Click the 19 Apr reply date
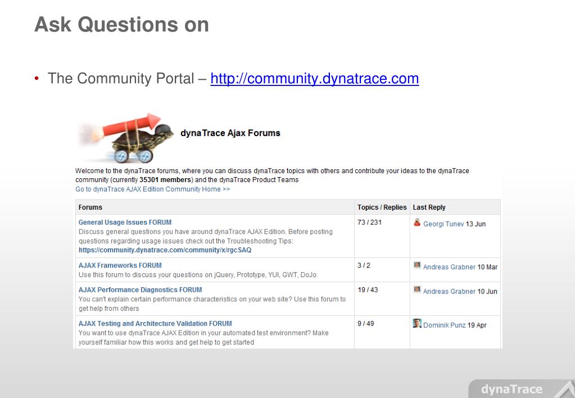This screenshot has height=398, width=575. (x=477, y=325)
